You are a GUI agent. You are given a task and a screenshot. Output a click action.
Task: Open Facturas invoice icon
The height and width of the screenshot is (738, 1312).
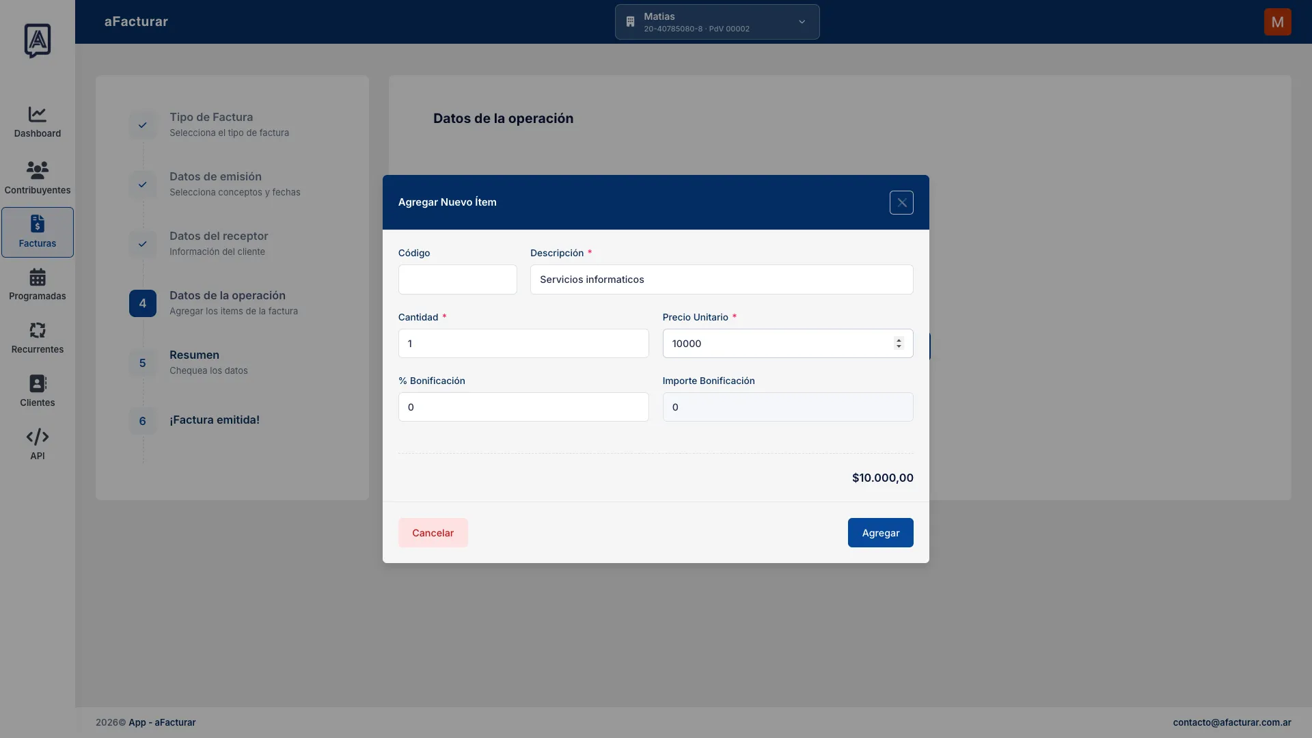click(x=38, y=223)
